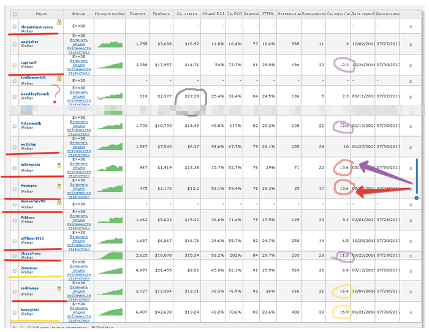Sort by the Общий ROI column header
The image size is (429, 332).
(x=213, y=13)
